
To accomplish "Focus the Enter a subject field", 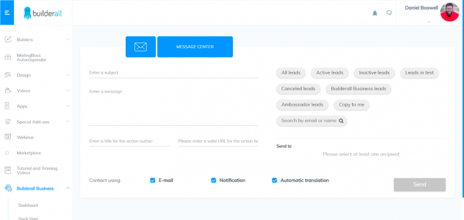I will click(x=174, y=73).
